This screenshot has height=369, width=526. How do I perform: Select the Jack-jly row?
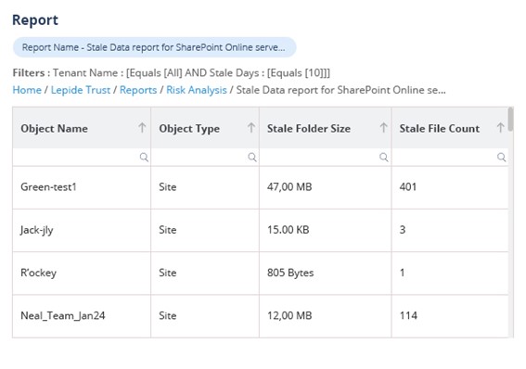pyautogui.click(x=261, y=230)
